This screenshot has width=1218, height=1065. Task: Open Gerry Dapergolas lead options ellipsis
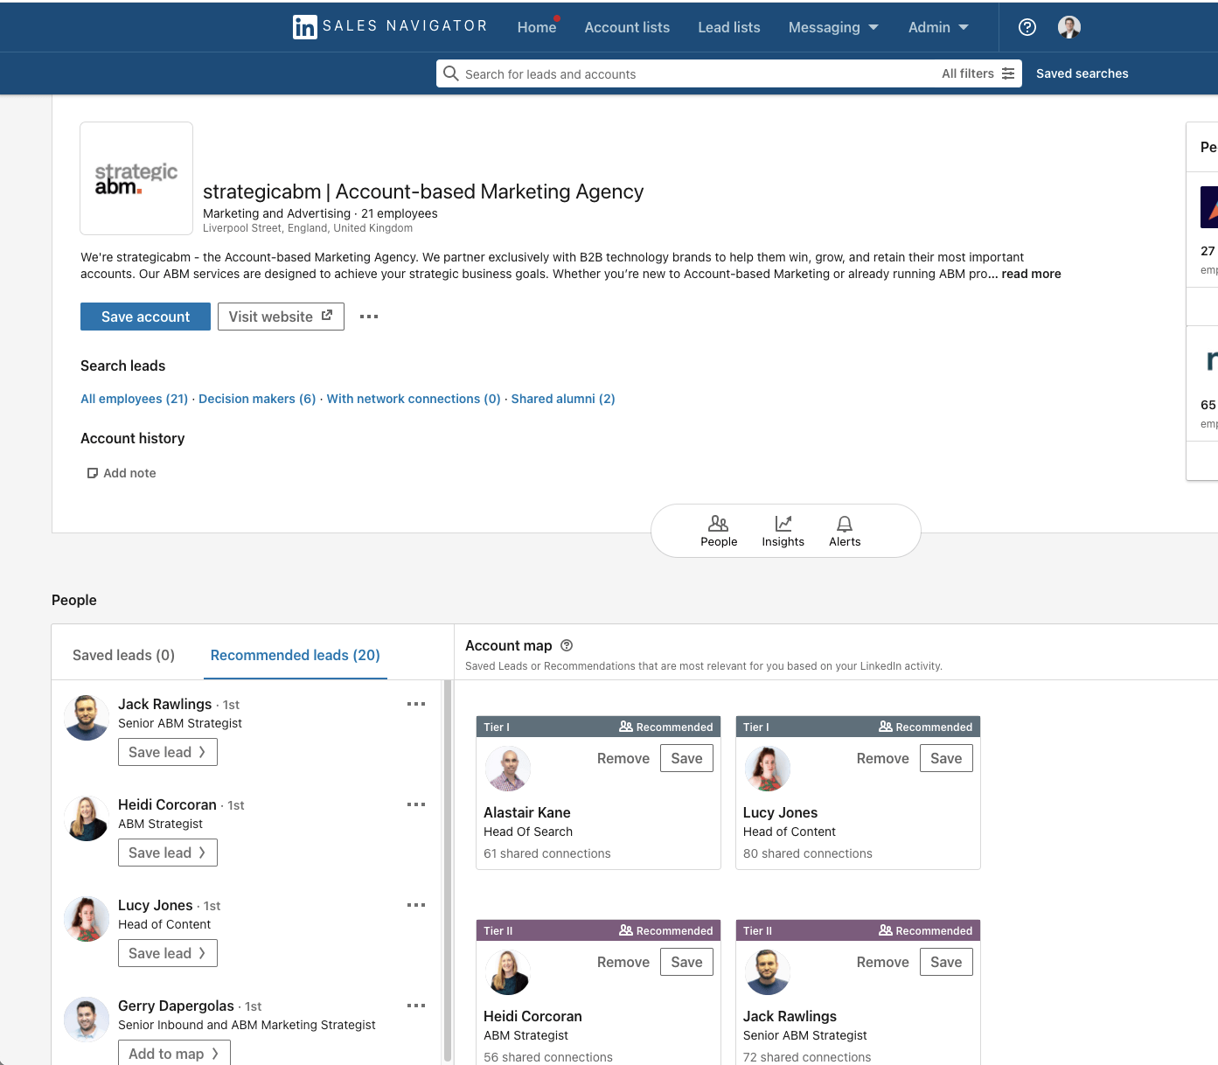tap(416, 1006)
